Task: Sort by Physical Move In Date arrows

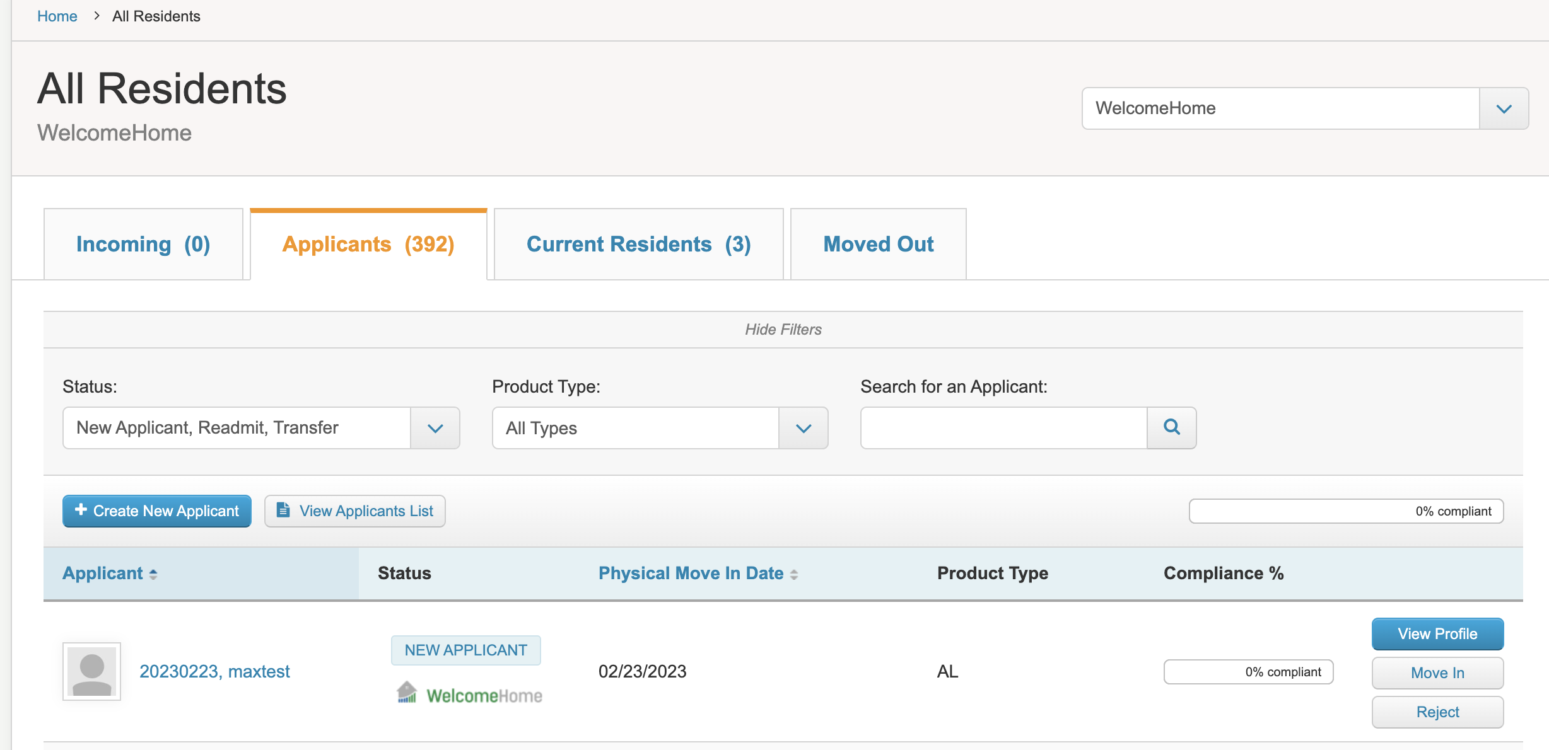Action: click(x=794, y=574)
